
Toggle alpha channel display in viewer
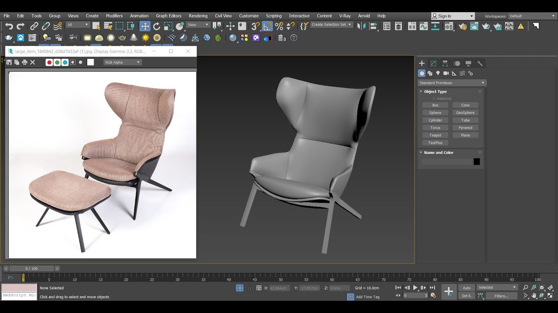coord(73,62)
